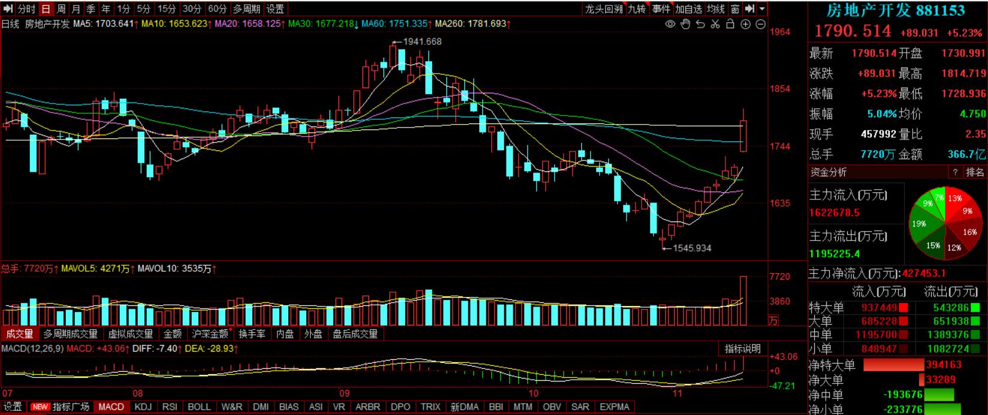
Task: Select the 换手率 turnover tab
Action: [x=252, y=334]
